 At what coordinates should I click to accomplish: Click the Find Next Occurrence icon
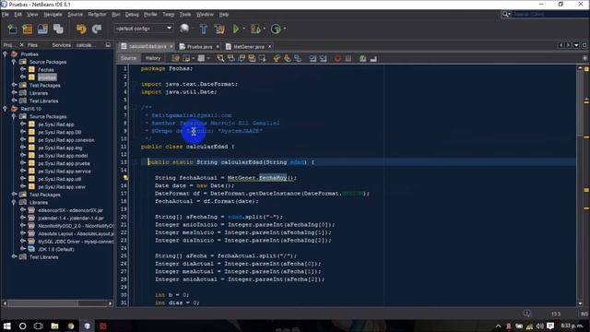click(242, 58)
